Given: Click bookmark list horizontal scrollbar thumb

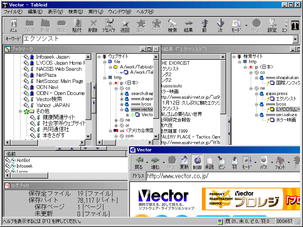Looking at the screenshot, I should tap(24, 143).
